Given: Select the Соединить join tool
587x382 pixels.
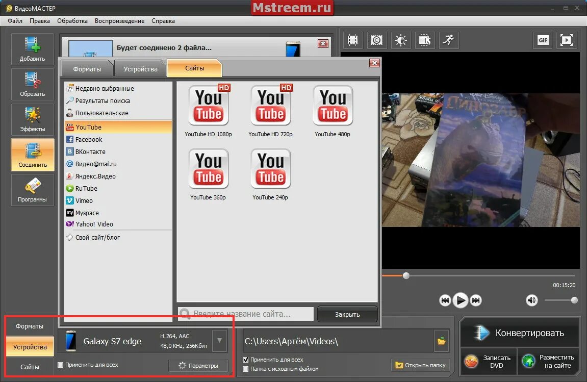Looking at the screenshot, I should [33, 155].
